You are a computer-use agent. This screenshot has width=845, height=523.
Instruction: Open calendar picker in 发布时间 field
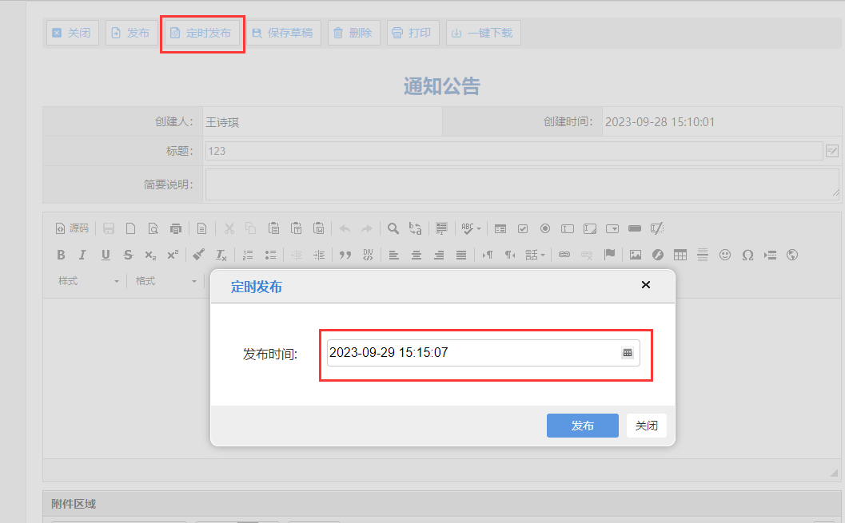(628, 353)
